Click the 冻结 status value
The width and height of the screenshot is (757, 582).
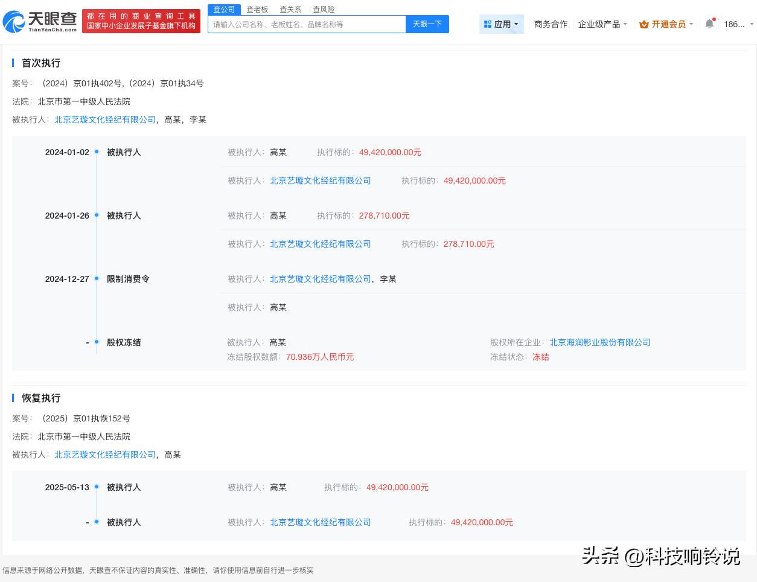(541, 357)
